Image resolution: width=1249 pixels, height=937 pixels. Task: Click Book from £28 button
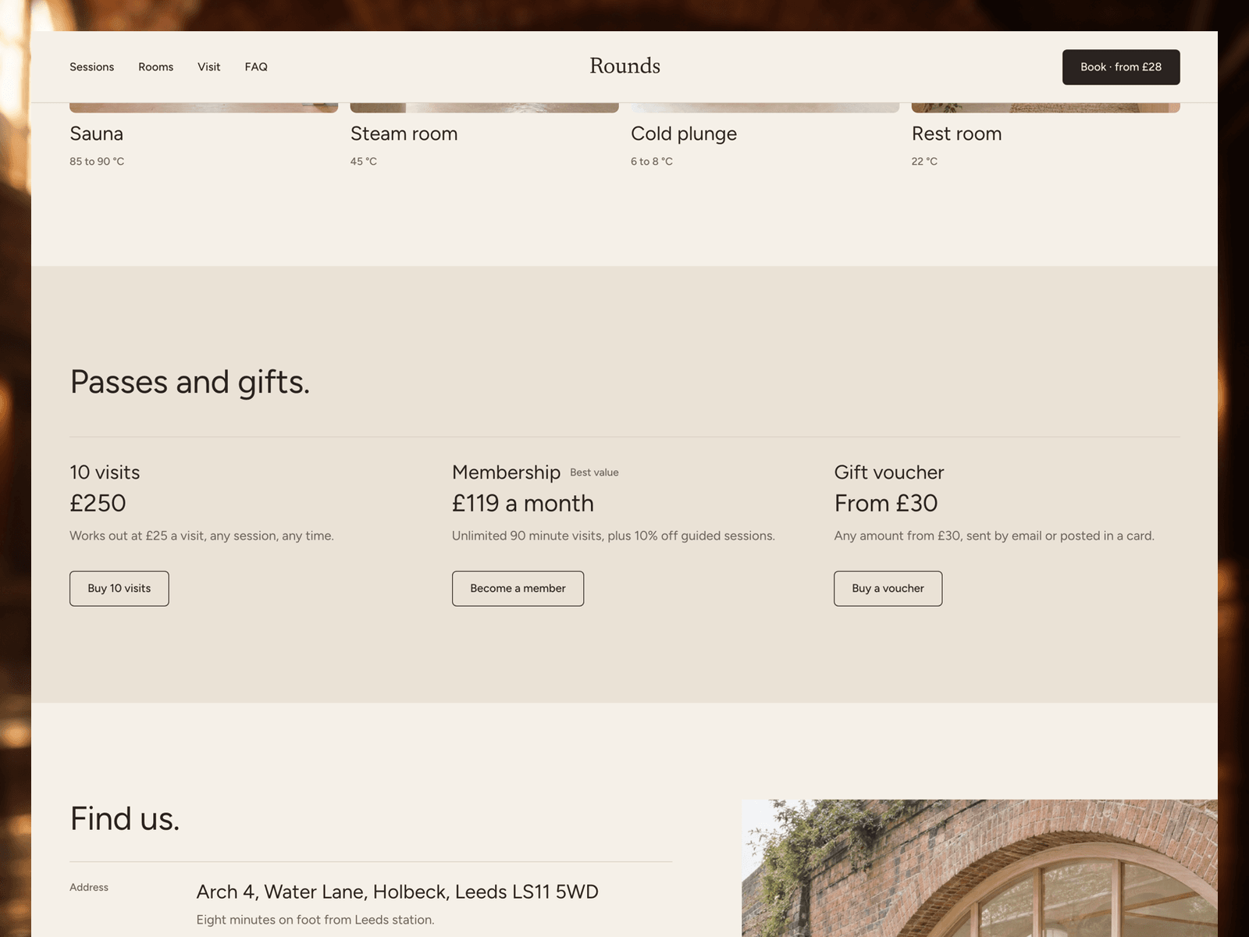point(1121,67)
